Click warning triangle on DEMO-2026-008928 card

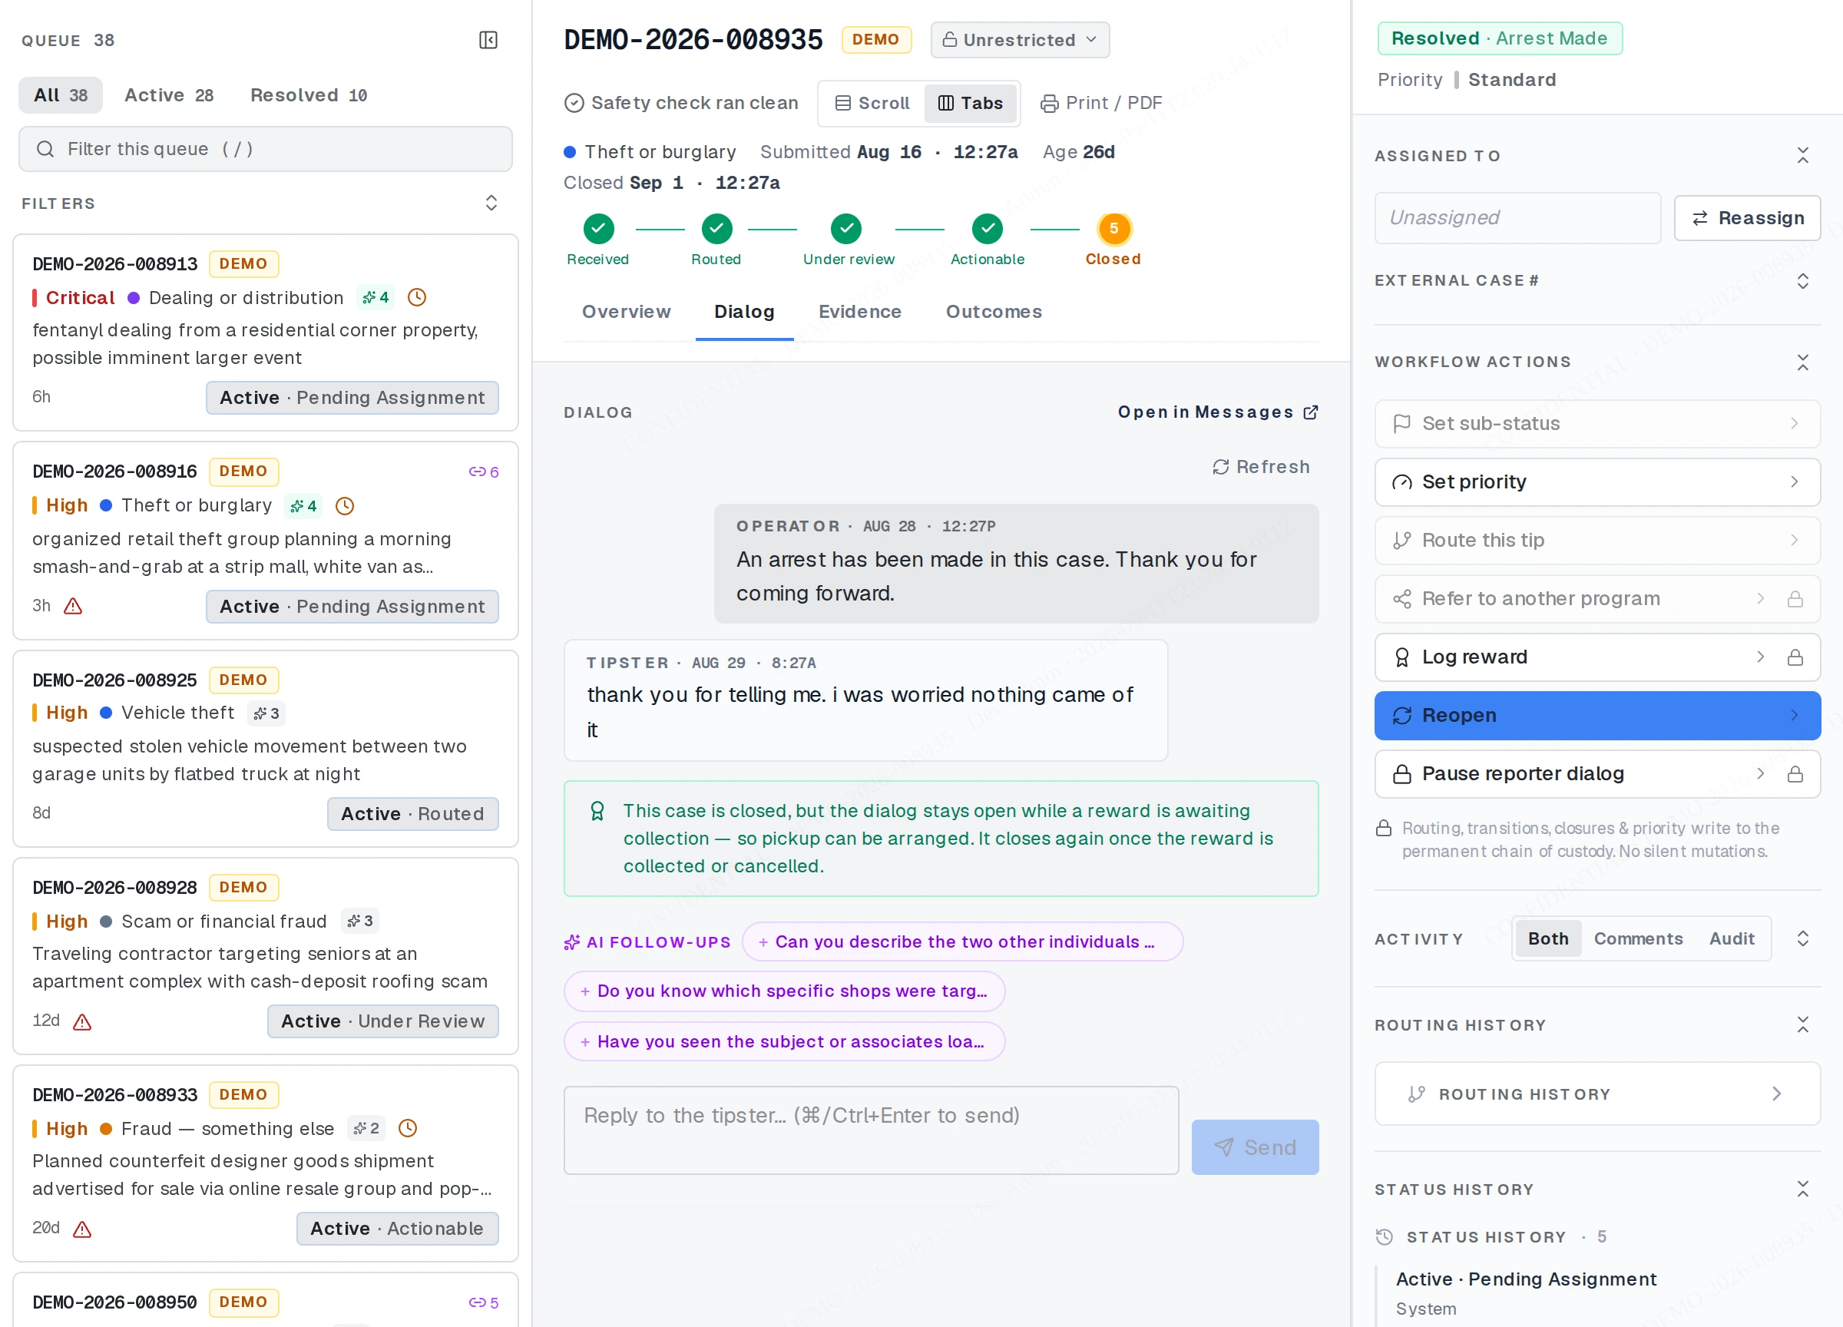[82, 1021]
